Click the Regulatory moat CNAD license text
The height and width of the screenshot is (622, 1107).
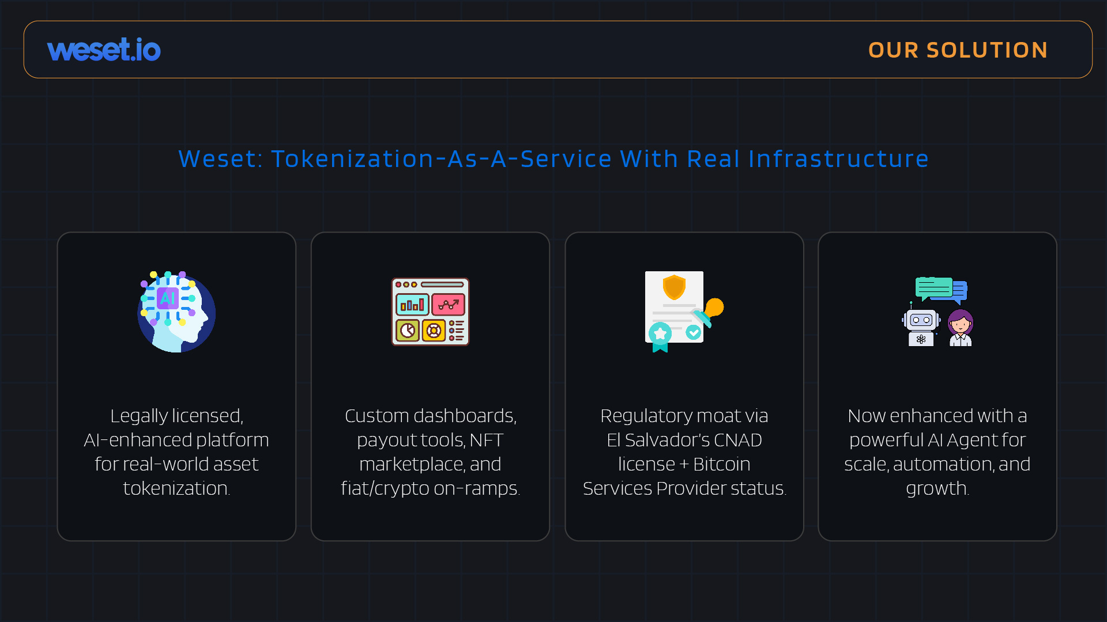point(684,452)
